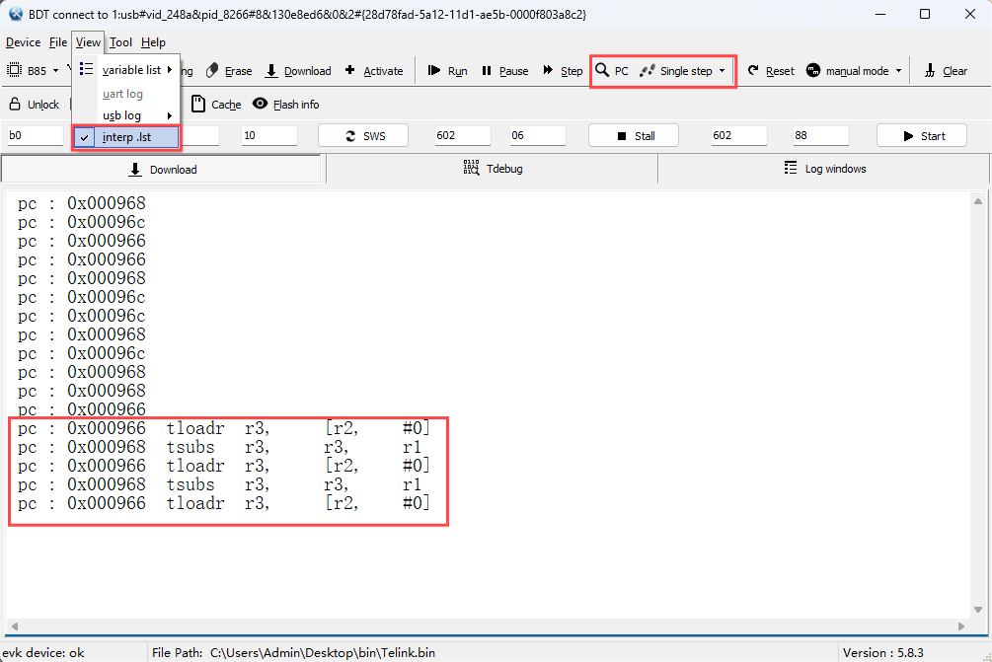Viewport: 992px width, 662px height.
Task: Click the input field containing 06
Action: tap(537, 135)
